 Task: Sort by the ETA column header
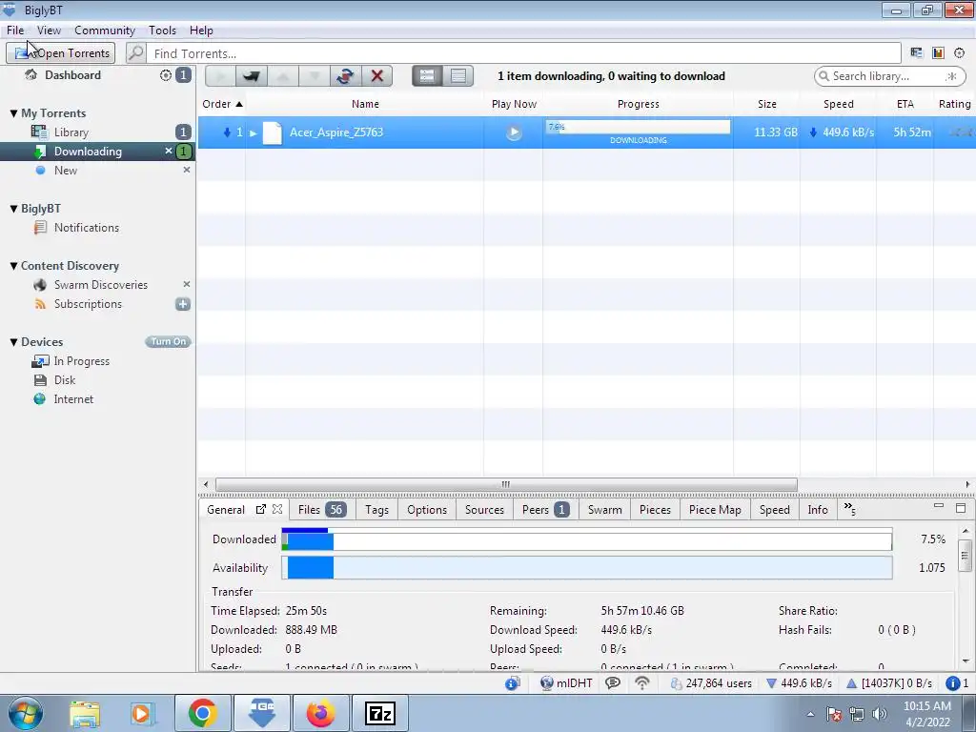pos(905,104)
